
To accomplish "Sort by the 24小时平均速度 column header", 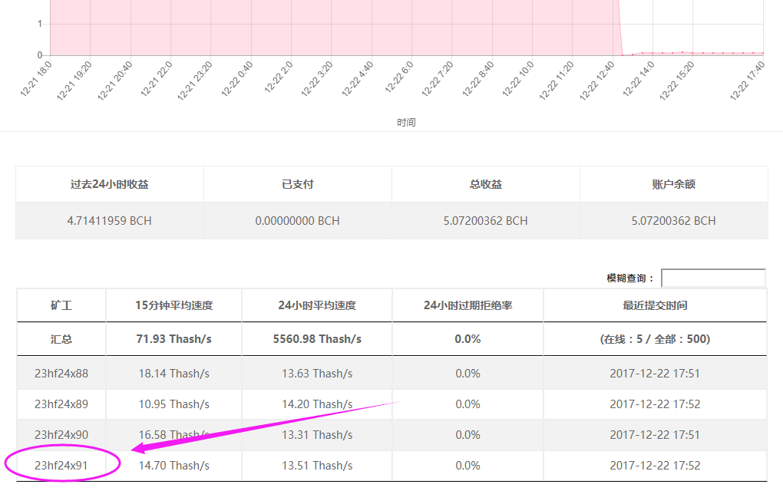I will click(316, 305).
